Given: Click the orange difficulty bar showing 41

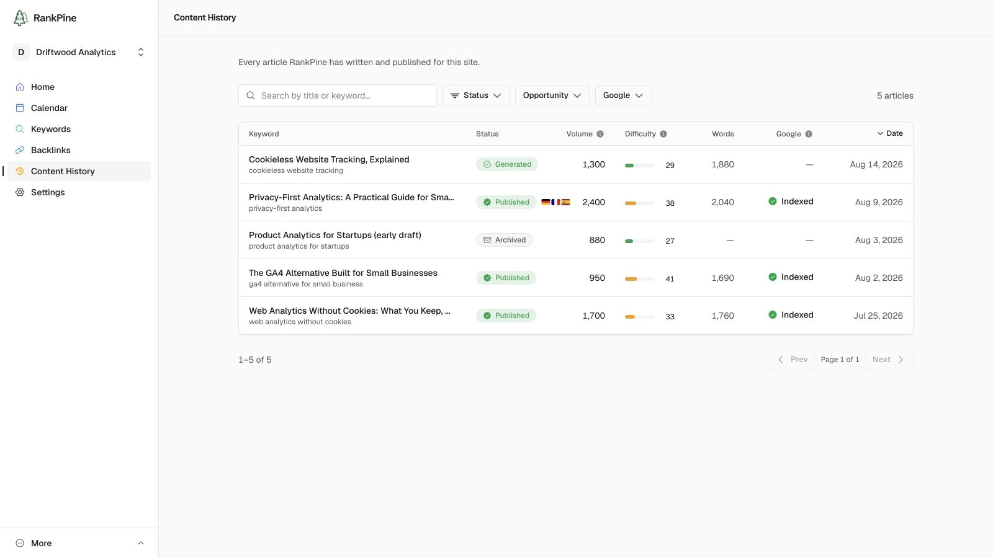Looking at the screenshot, I should tap(640, 279).
